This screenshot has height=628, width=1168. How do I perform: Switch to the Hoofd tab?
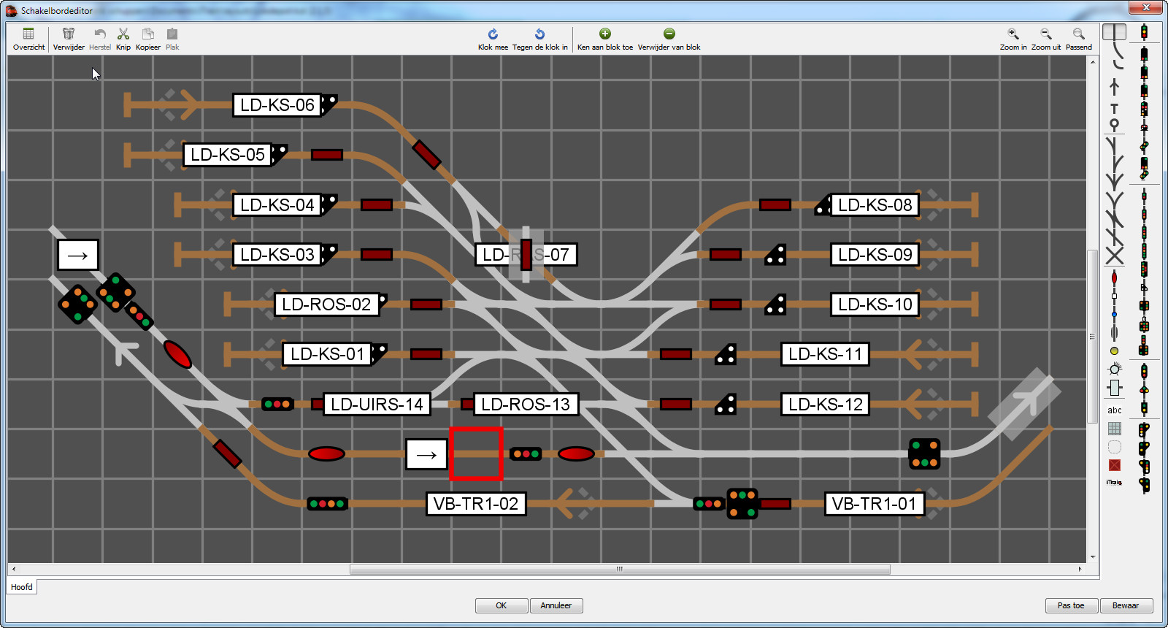[21, 587]
